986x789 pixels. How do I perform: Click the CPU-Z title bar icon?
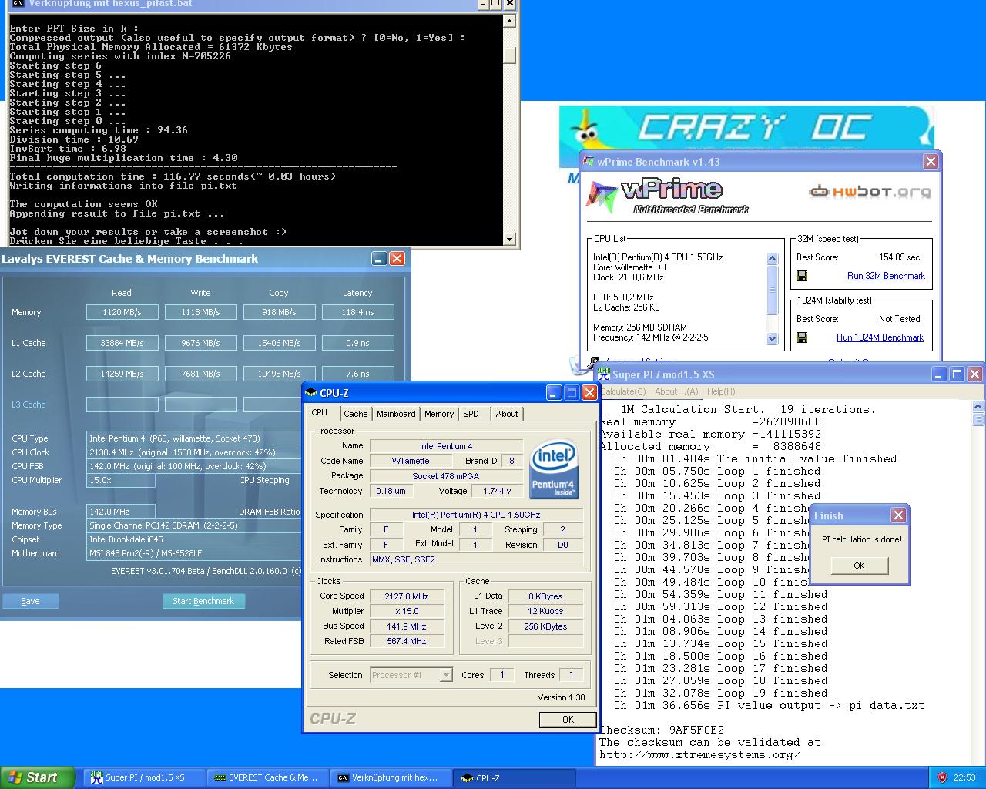click(x=311, y=393)
